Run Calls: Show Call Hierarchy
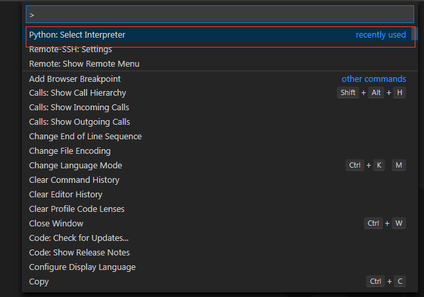Viewport: 424px width, 297px height. click(219, 92)
